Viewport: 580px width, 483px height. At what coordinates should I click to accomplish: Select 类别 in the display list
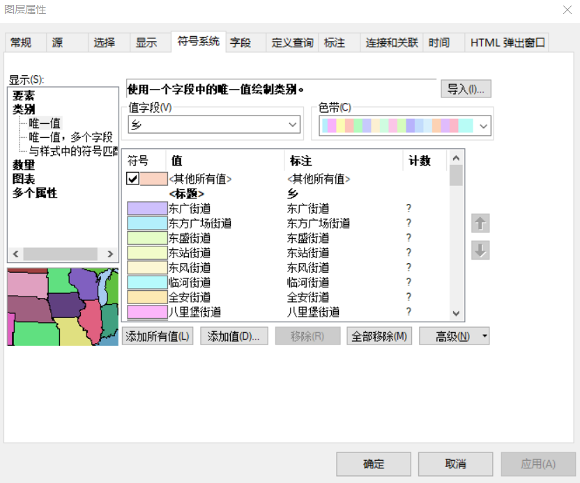click(23, 109)
